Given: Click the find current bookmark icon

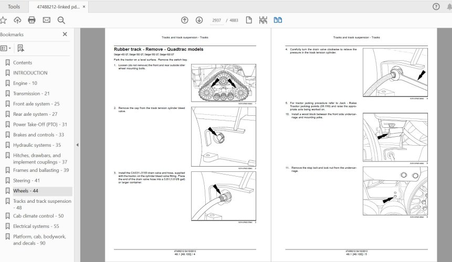Looking at the screenshot, I should (x=20, y=48).
